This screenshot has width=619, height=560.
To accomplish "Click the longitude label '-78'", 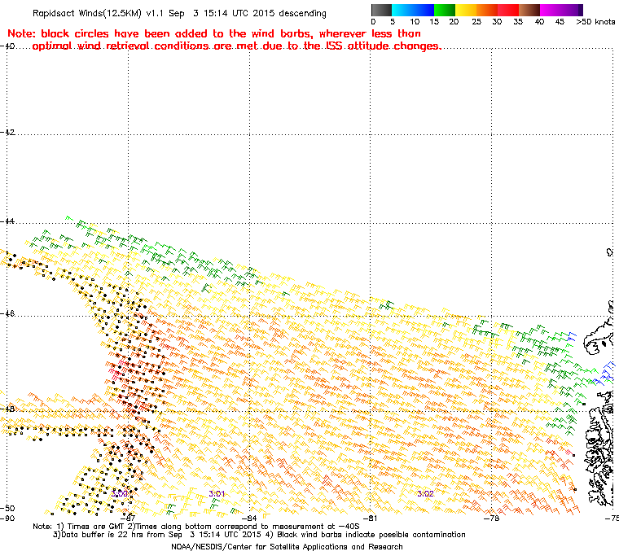I will pyautogui.click(x=491, y=518).
